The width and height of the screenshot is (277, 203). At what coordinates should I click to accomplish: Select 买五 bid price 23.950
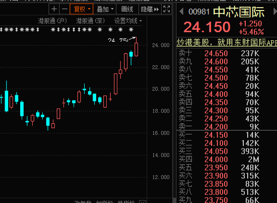[x=216, y=168]
